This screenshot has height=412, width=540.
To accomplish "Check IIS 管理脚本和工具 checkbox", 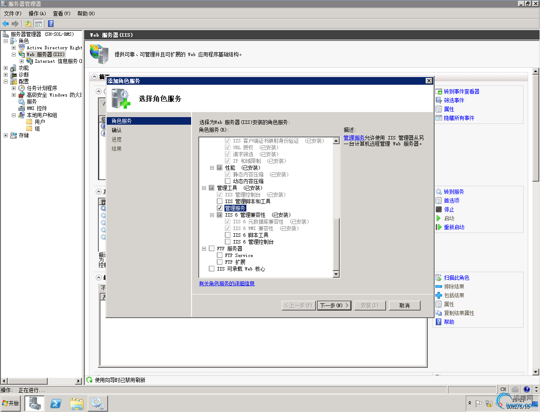I will 220,201.
